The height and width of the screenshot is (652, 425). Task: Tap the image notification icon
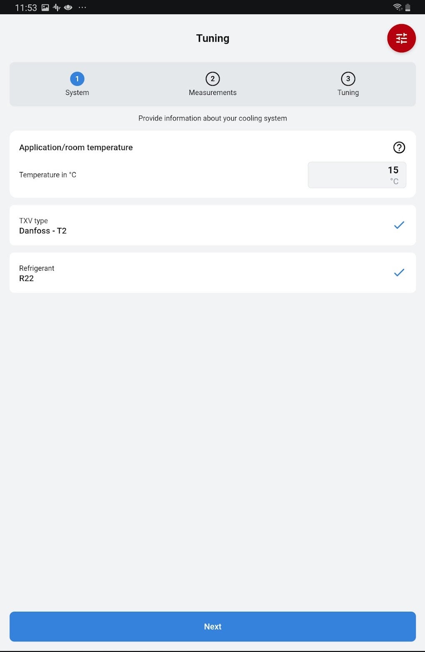tap(45, 7)
